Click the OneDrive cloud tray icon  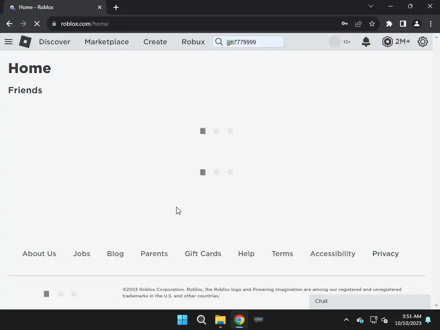click(360, 320)
